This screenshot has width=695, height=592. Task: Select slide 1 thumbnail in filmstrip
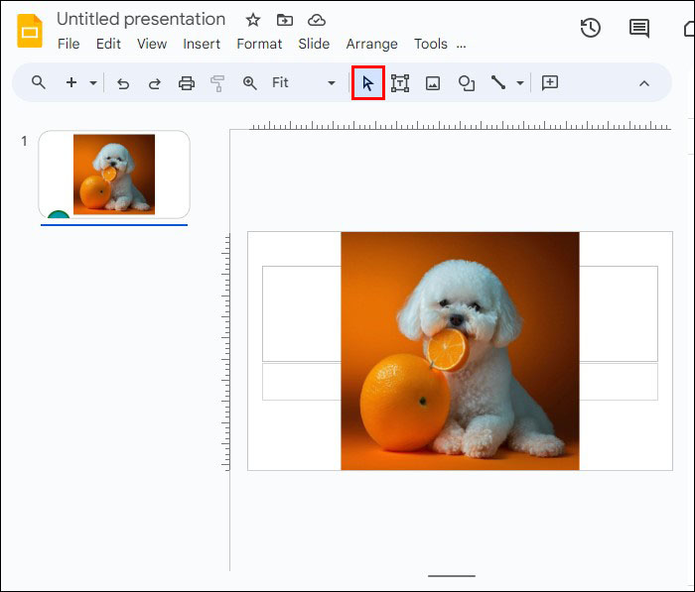coord(114,175)
